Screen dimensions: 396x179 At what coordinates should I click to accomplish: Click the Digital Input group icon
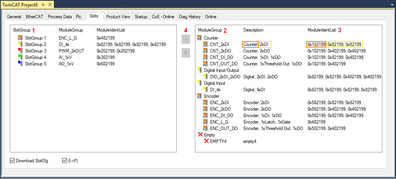(x=200, y=83)
